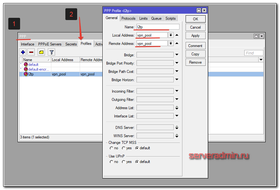Collapse the Local Address field with up arrow
This screenshot has width=280, height=190.
pos(177,35)
